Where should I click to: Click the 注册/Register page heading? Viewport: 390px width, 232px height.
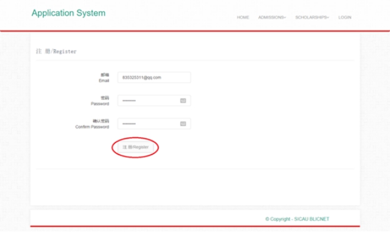point(56,52)
